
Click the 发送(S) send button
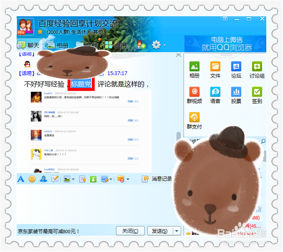(160, 231)
